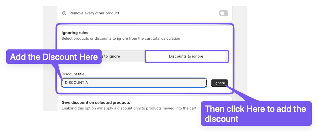Click the Remove every other product label
Image resolution: width=318 pixels, height=132 pixels.
pos(94,13)
